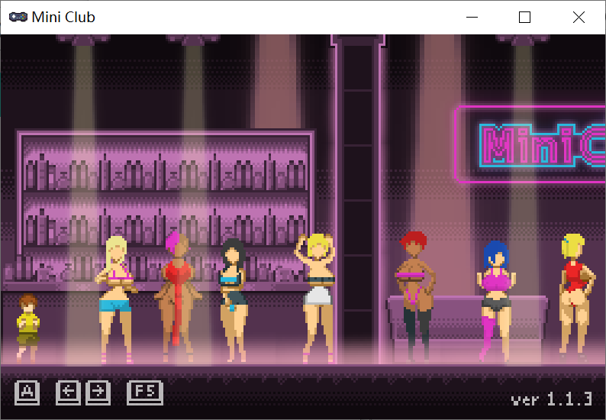This screenshot has width=606, height=420.
Task: Select the pink-haired character in red outfit
Action: pyautogui.click(x=178, y=294)
